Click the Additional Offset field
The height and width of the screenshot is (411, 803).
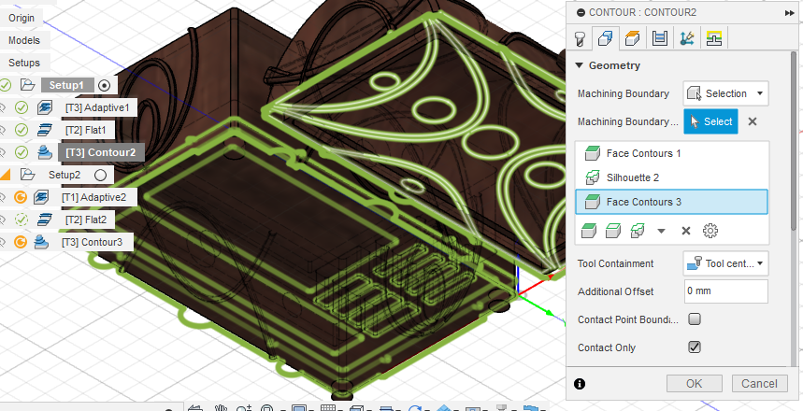point(725,291)
